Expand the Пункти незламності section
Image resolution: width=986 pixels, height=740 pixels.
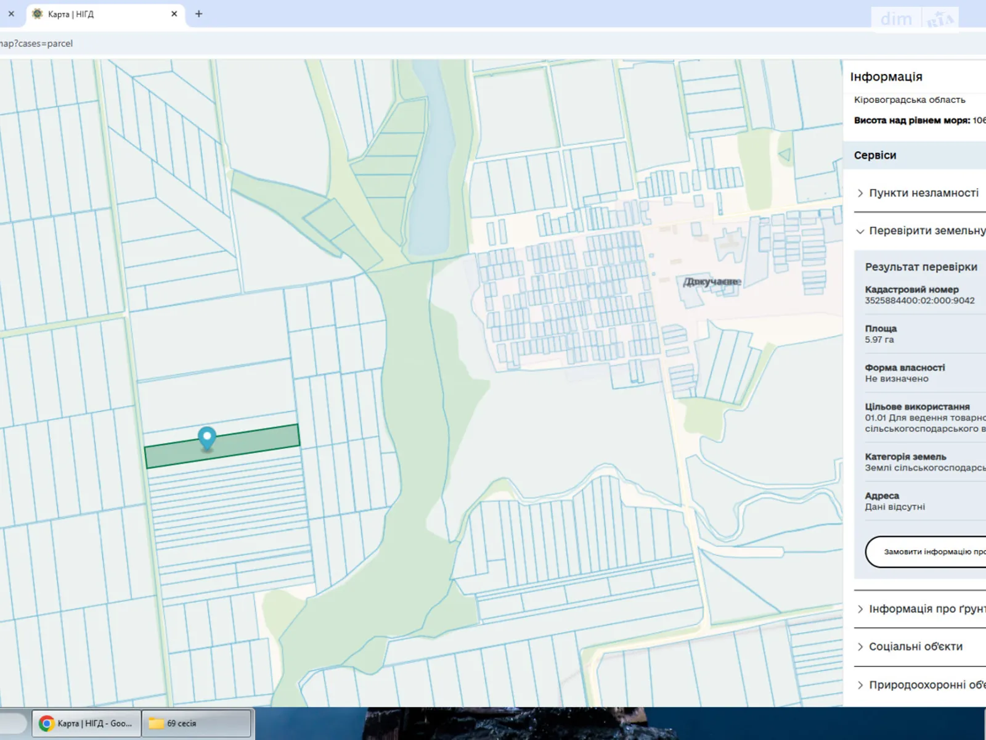923,193
